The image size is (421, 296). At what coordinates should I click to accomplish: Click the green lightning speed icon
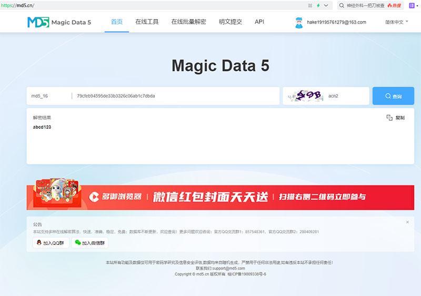[x=318, y=5]
